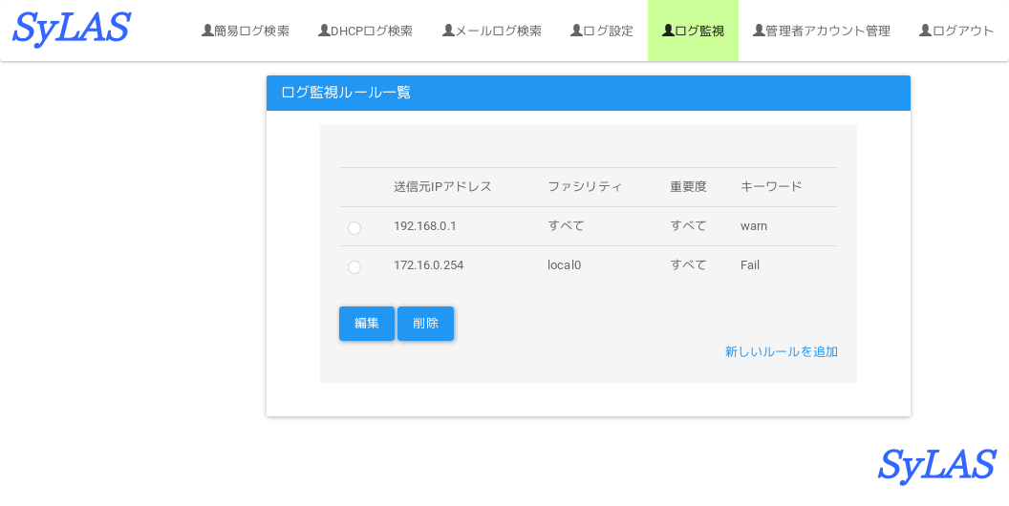Image resolution: width=1009 pixels, height=506 pixels.
Task: Click the 192.168.0.1 IP address cell
Action: 424,226
